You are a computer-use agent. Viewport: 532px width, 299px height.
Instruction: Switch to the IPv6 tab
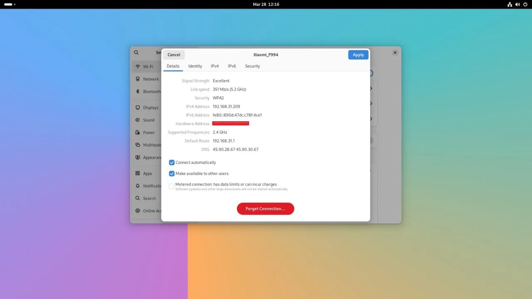[x=232, y=66]
